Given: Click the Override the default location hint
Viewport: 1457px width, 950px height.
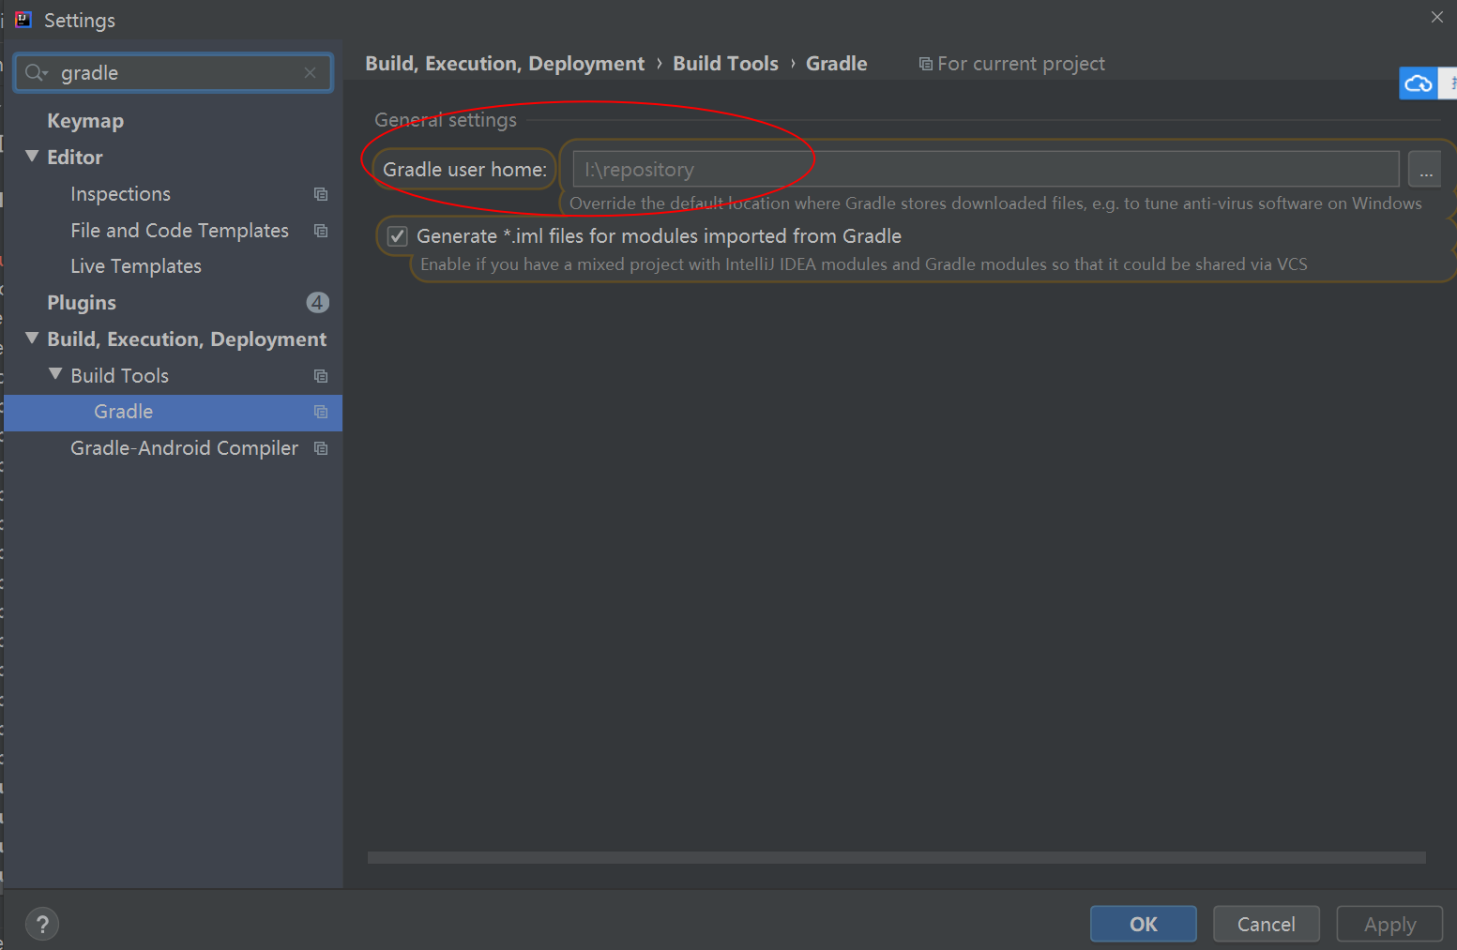Looking at the screenshot, I should point(995,204).
